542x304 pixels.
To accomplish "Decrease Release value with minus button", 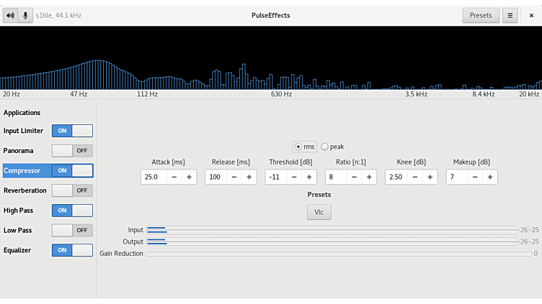I will pos(234,177).
